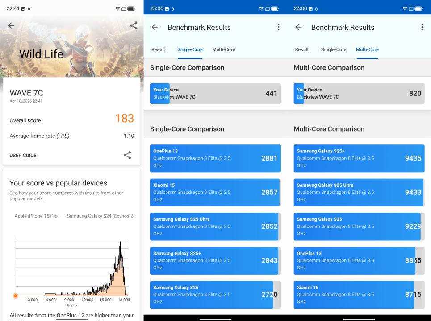Screen dimensions: 431x321
Task: Click the Wi-Fi icon in middle status bar
Action: pos(261,8)
